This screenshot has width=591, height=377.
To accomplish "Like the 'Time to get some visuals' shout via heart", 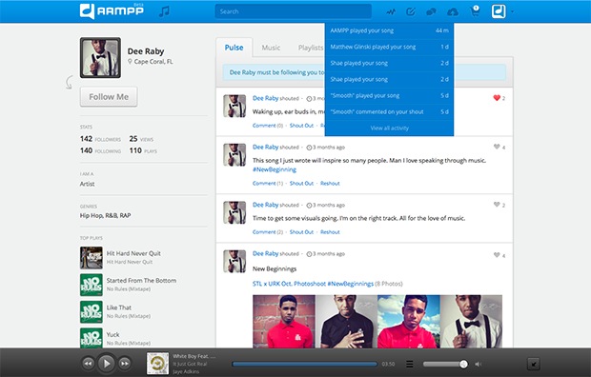I will tap(497, 205).
